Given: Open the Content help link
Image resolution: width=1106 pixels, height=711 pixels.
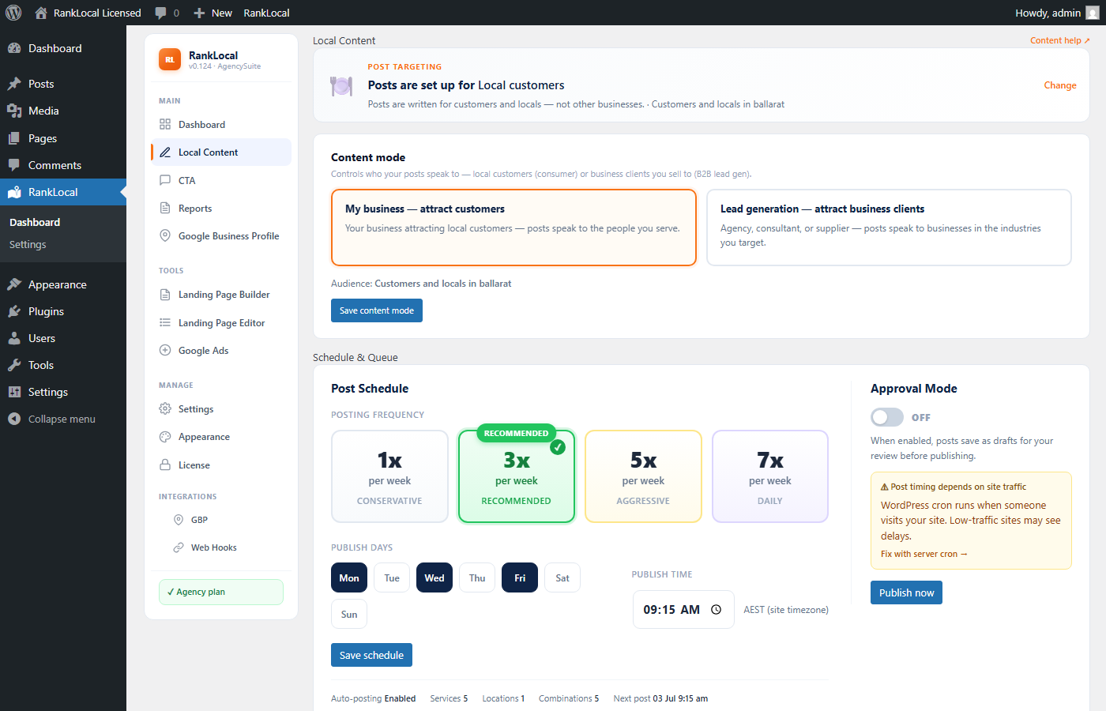Looking at the screenshot, I should click(x=1059, y=40).
